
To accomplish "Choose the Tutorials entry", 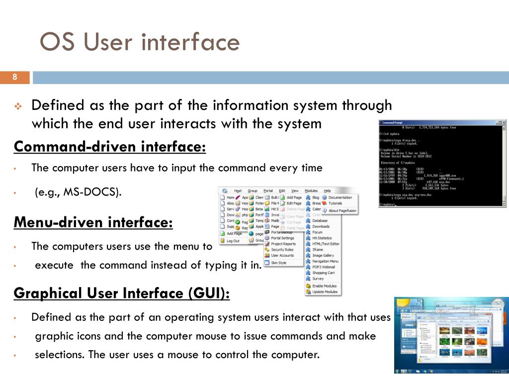I will point(335,203).
